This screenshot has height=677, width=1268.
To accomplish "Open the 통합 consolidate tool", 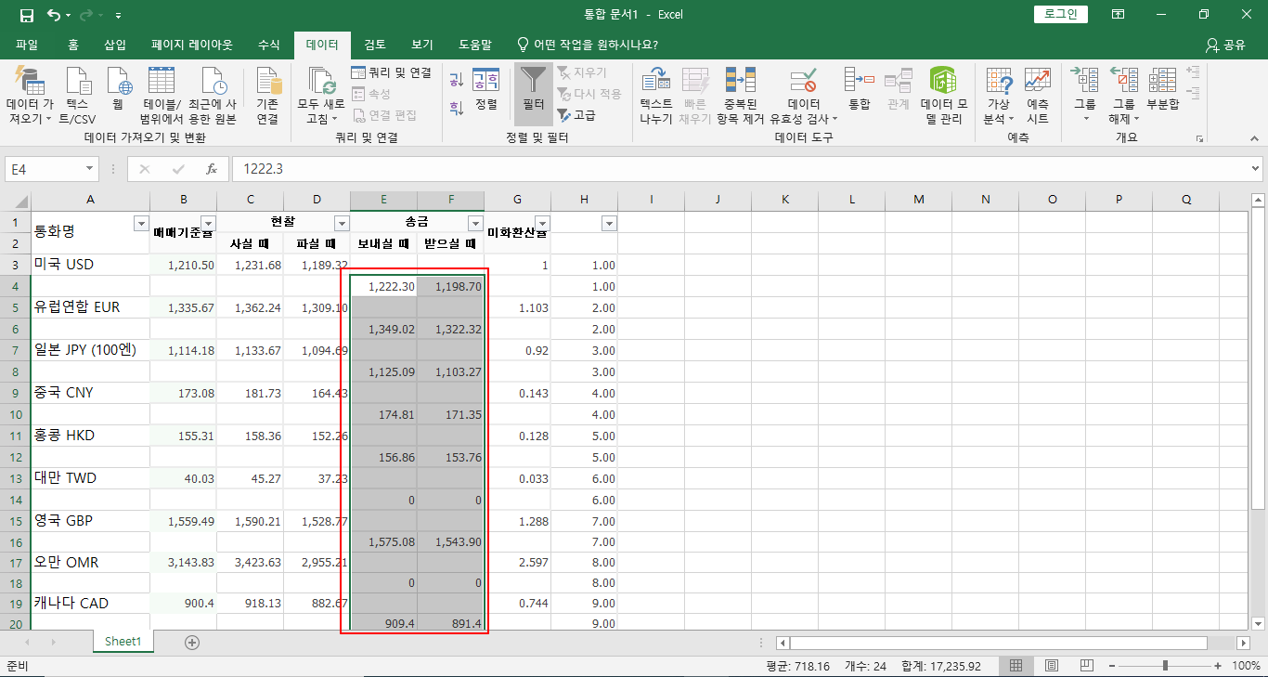I will point(860,89).
